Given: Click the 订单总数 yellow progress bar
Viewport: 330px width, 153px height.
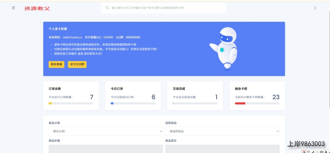Looking at the screenshot, I should pos(71,103).
